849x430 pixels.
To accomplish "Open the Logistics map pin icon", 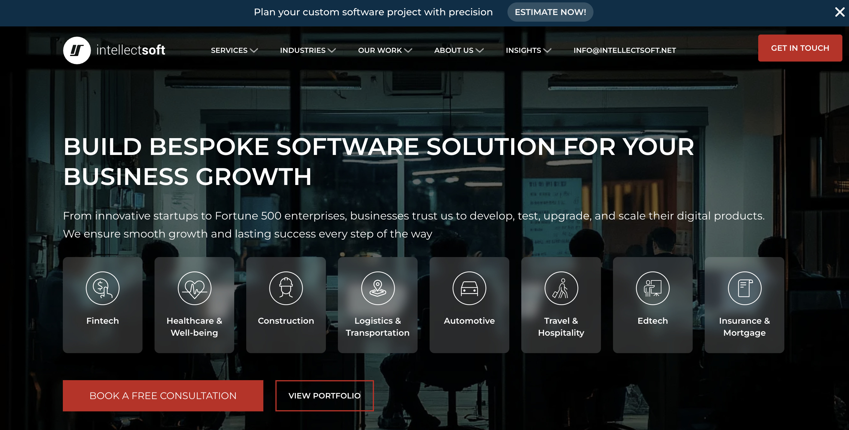I will point(378,288).
